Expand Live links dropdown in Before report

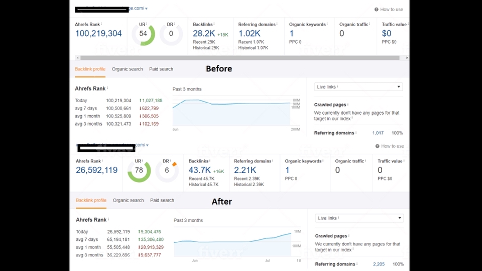[x=358, y=87]
